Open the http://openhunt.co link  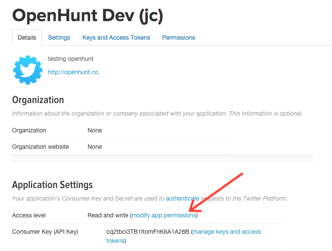(x=73, y=72)
